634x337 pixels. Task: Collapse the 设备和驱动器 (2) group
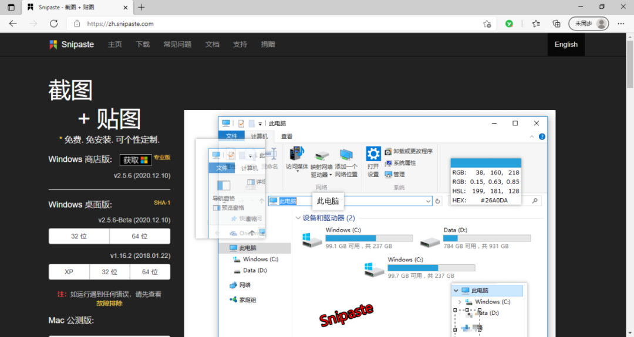tap(298, 218)
